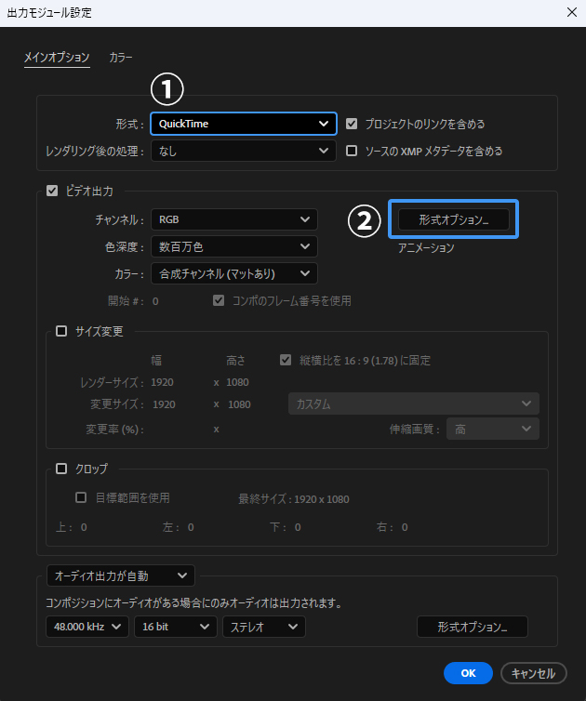Open the ステレオ audio channel dropdown
Viewport: 586px width, 701px height.
coord(263,628)
